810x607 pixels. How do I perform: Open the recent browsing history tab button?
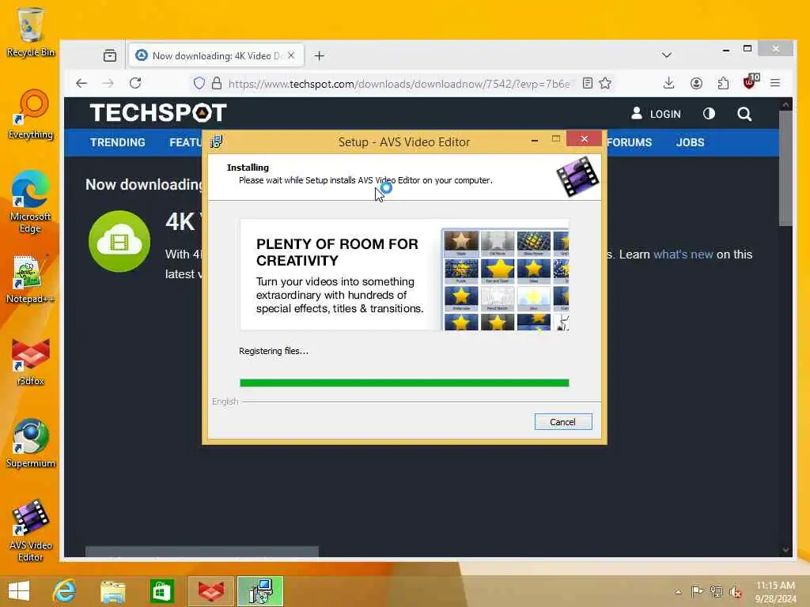(109, 55)
